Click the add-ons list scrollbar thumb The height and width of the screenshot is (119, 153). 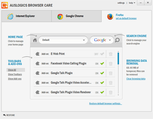(x=118, y=59)
